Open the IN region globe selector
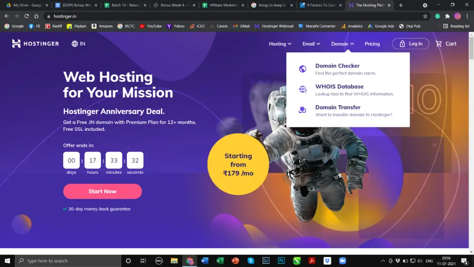The width and height of the screenshot is (474, 267). 78,44
